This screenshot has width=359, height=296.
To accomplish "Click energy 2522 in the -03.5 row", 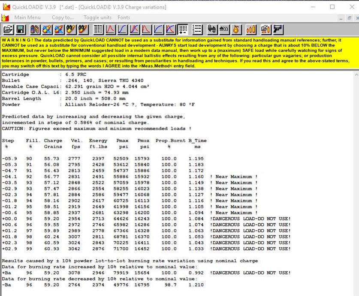I will point(98,183).
